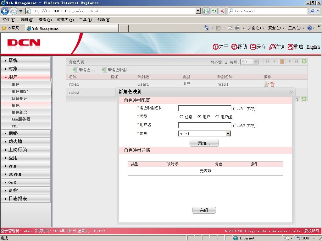Click the 添加... button

click(204, 143)
